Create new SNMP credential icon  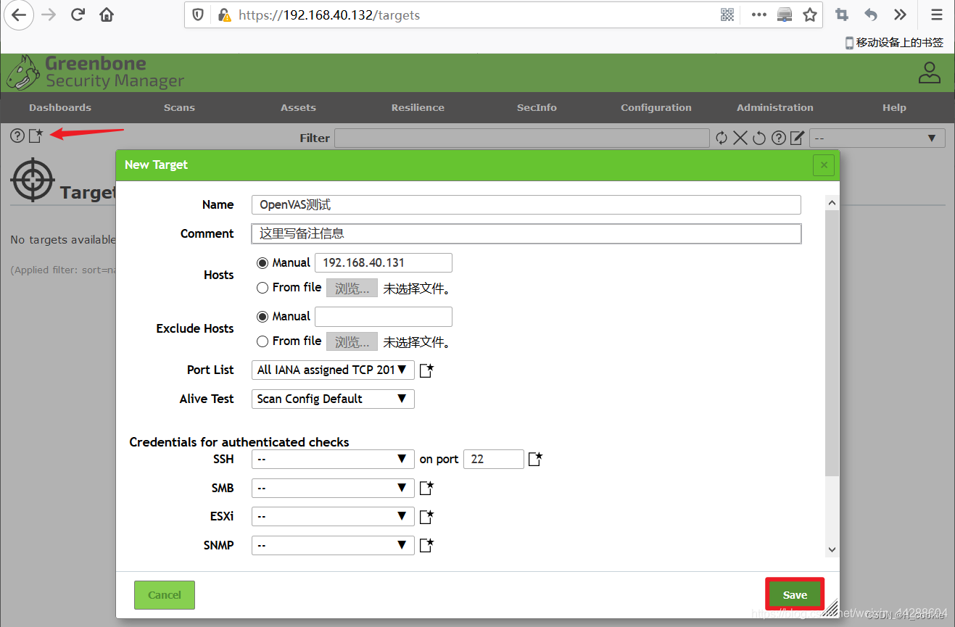tap(427, 545)
